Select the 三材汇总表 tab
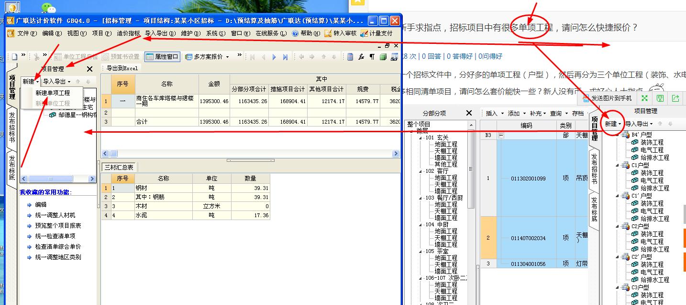The image size is (686, 305). (x=119, y=167)
